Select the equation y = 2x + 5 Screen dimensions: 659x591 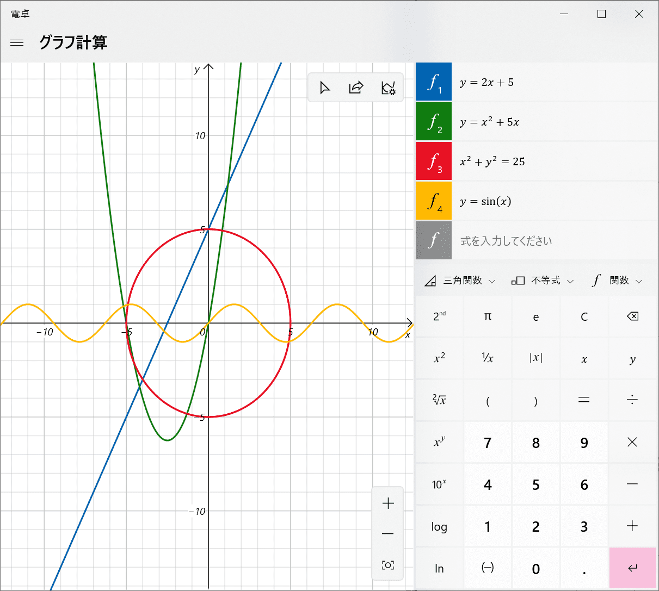(x=555, y=82)
